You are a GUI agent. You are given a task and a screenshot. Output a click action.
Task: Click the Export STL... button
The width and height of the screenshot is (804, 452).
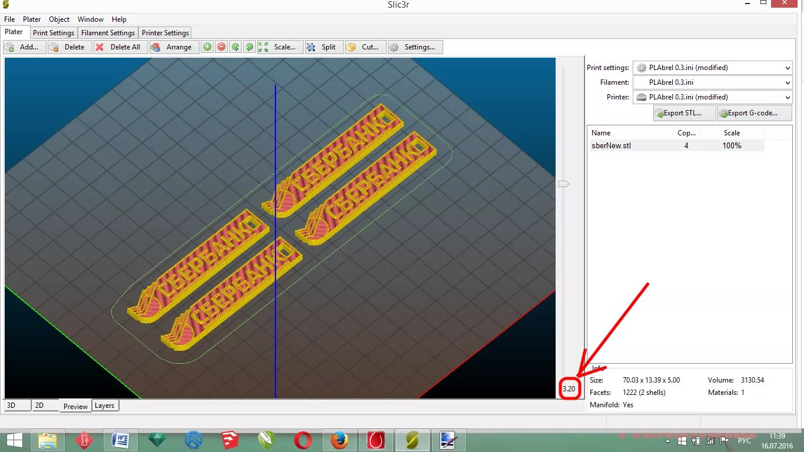pyautogui.click(x=685, y=113)
